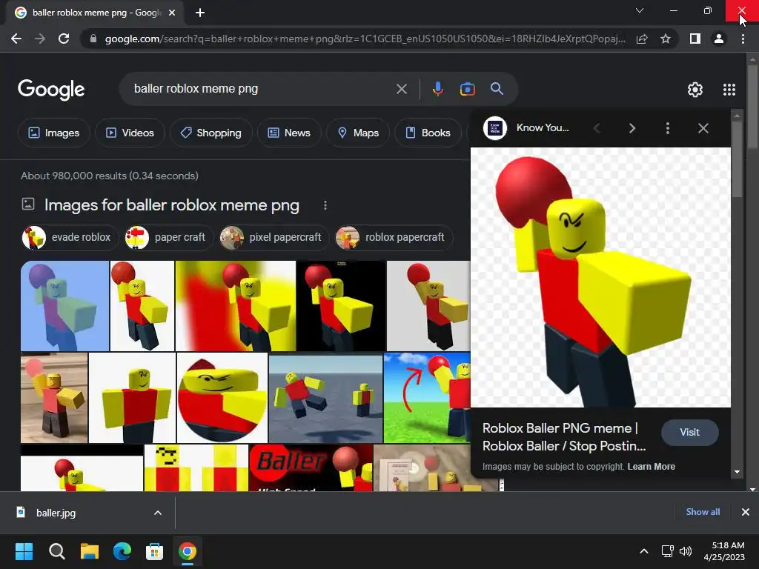The height and width of the screenshot is (569, 759).
Task: Open the Windows Start menu
Action: pos(24,551)
